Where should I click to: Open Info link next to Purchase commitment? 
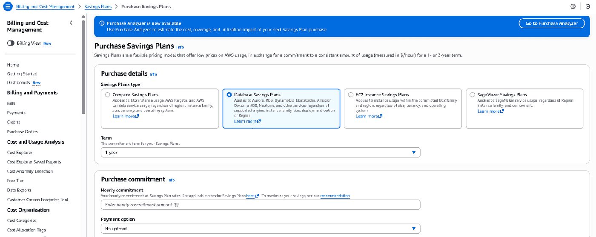click(171, 180)
